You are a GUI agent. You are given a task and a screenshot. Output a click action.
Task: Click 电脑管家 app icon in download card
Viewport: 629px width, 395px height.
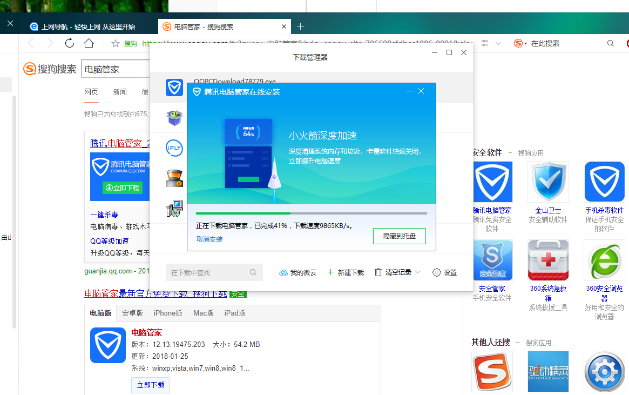point(108,345)
